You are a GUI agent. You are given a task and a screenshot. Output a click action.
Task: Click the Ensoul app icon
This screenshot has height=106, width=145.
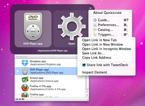click(25, 80)
